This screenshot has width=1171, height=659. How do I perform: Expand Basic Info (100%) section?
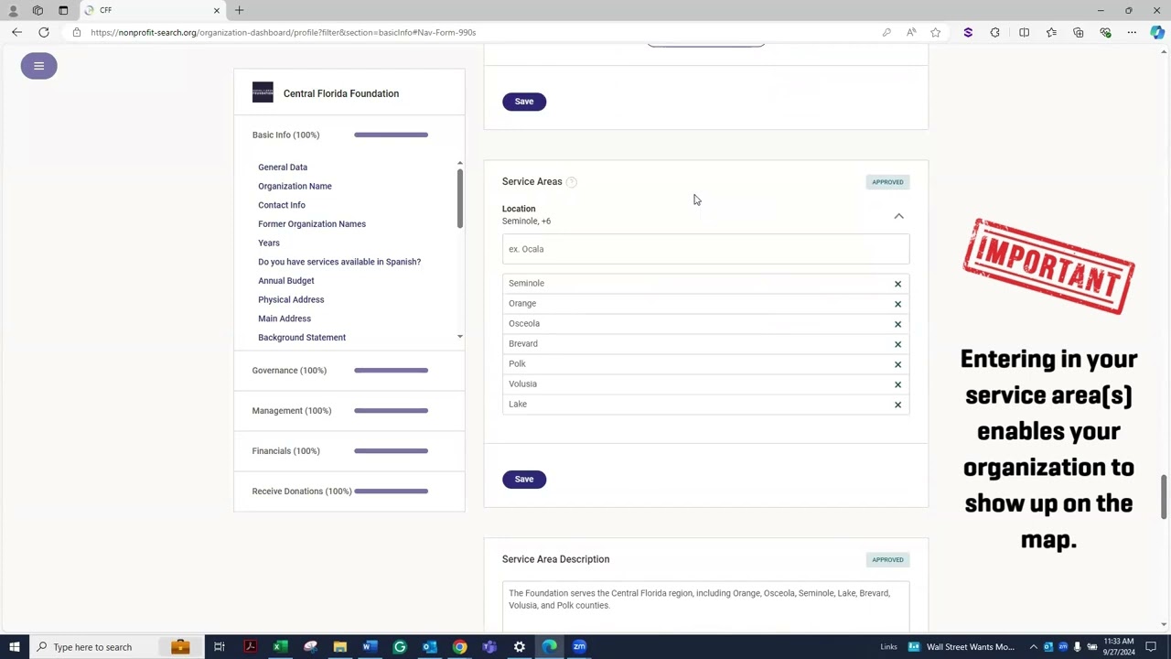pos(285,135)
